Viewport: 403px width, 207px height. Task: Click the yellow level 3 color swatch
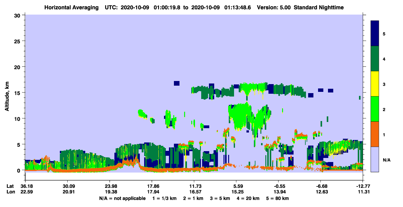coord(375,84)
